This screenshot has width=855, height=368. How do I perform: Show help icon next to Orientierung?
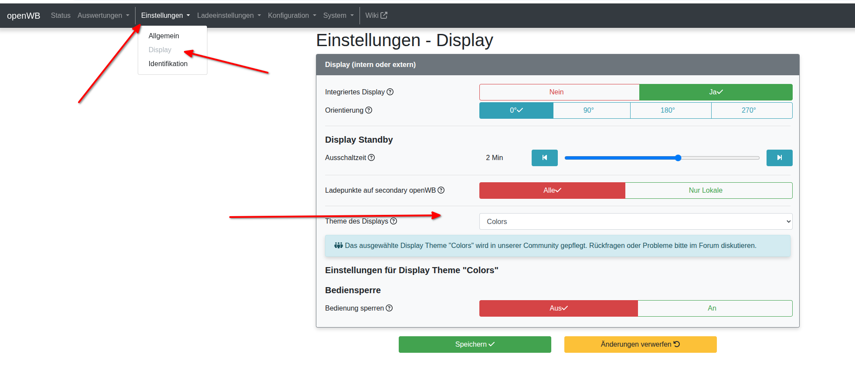pos(369,110)
